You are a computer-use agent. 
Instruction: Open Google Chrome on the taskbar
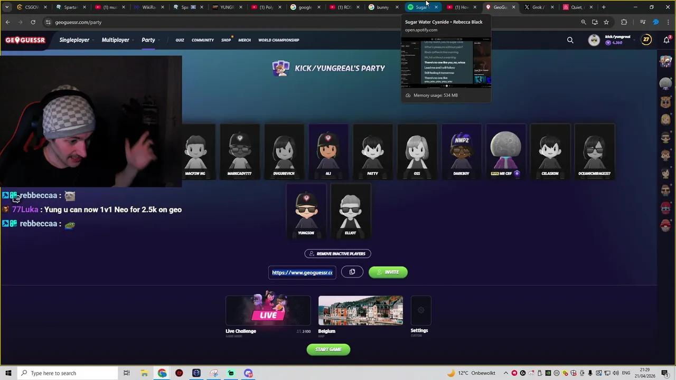(x=162, y=373)
